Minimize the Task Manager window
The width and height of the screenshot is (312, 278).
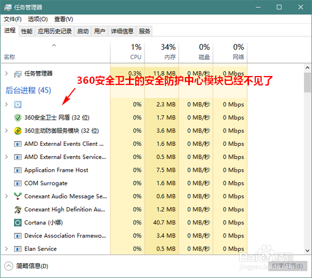258,7
